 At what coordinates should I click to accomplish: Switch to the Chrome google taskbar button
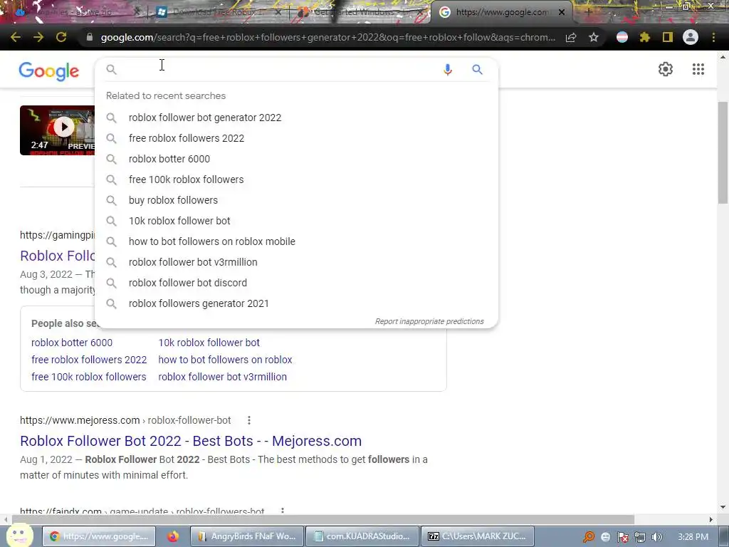[x=99, y=536]
